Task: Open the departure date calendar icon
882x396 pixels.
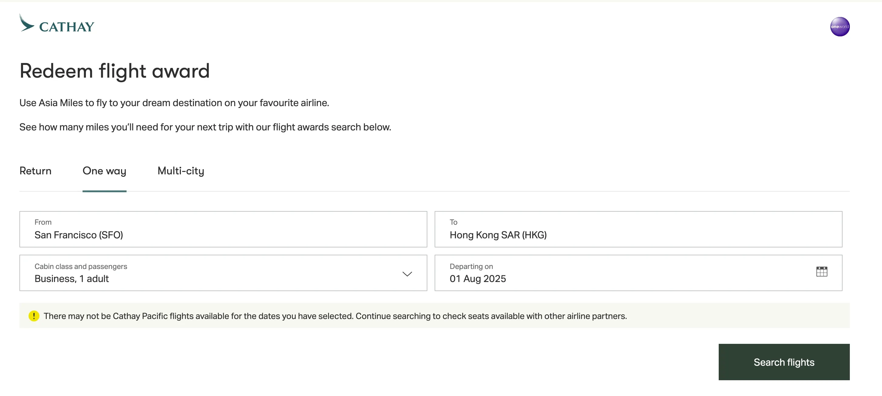Action: (x=821, y=272)
